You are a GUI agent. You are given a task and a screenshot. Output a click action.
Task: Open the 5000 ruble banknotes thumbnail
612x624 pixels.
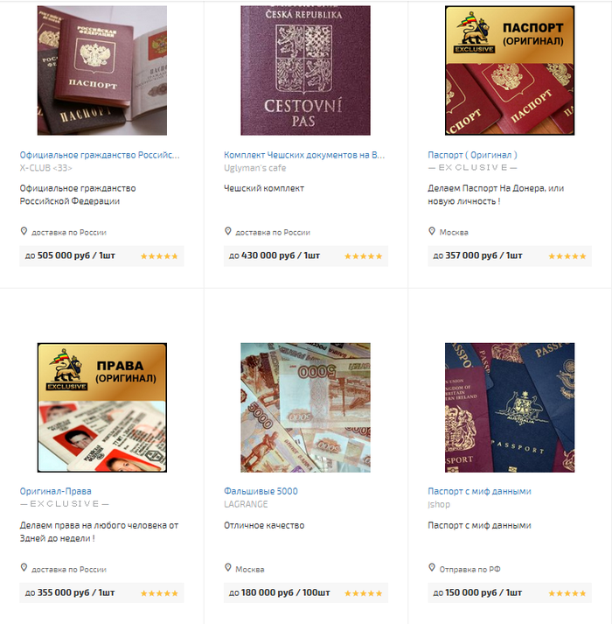[x=305, y=408]
